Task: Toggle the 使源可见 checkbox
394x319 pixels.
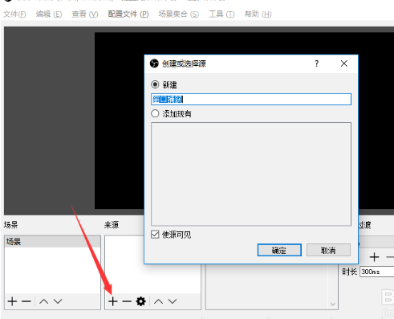Action: [x=155, y=235]
